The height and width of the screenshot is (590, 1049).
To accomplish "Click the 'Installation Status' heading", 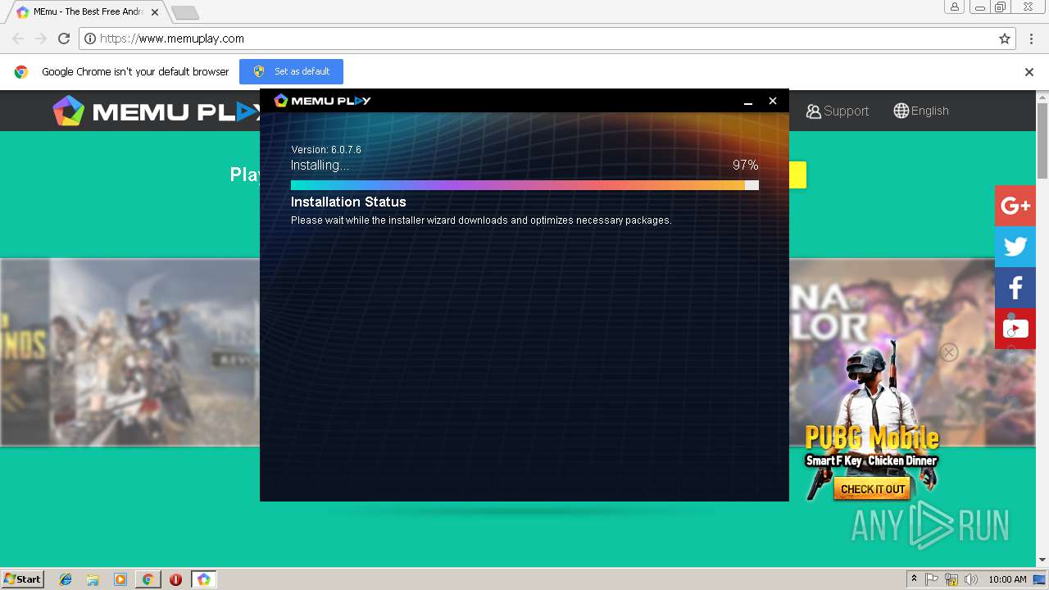I will [348, 202].
